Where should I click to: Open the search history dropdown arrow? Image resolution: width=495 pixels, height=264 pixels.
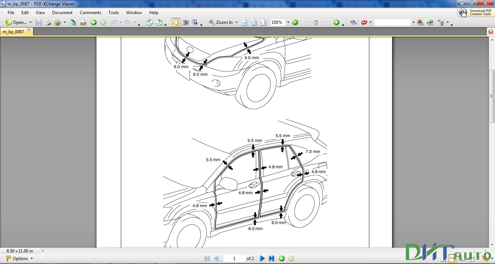(413, 22)
